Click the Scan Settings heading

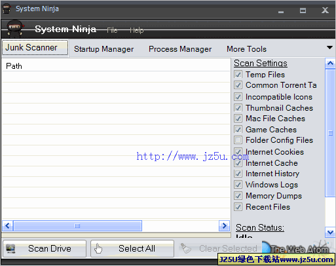[x=261, y=64]
